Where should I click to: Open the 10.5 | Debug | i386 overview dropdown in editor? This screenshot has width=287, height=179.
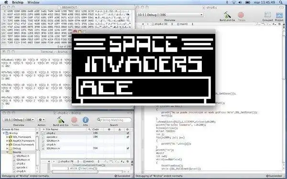170,15
